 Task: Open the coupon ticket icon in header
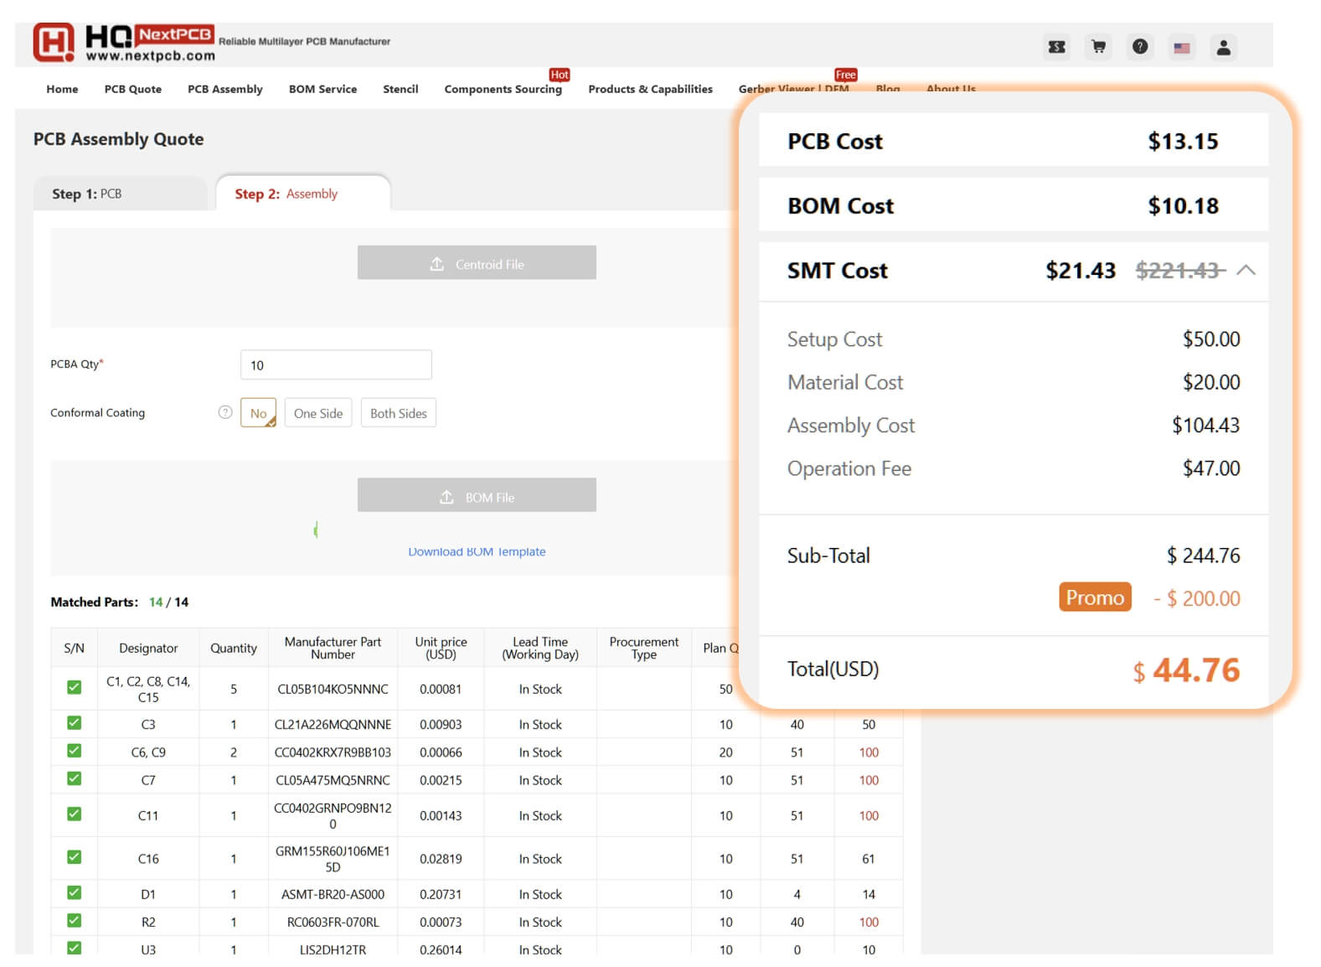1056,47
